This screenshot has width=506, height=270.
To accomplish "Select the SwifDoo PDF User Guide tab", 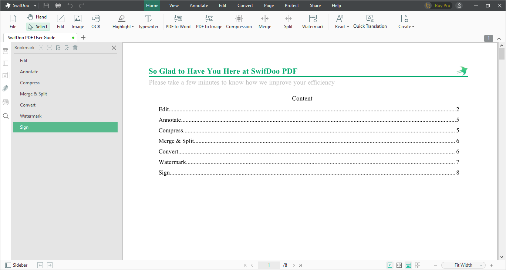I will [x=41, y=37].
